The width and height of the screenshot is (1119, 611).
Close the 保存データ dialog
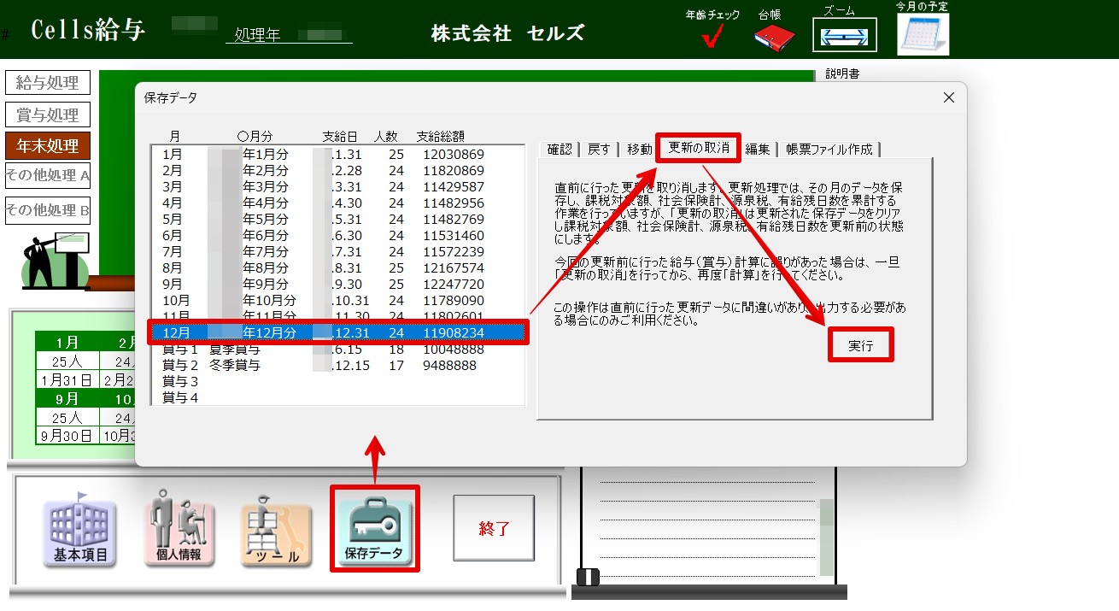[x=948, y=97]
